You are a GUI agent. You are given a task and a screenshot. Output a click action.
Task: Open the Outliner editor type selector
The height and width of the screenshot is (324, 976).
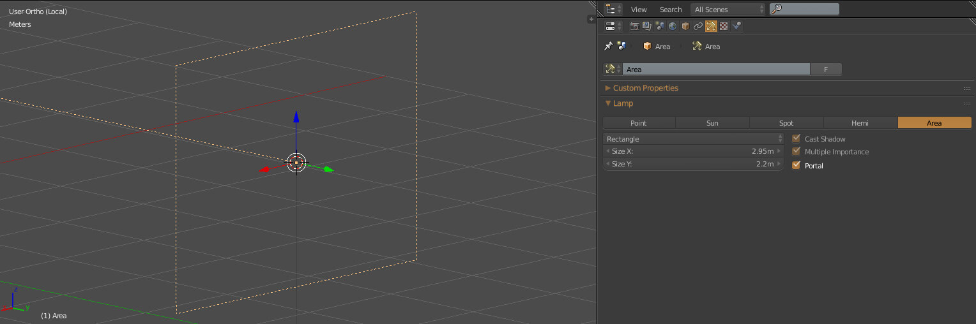(x=613, y=9)
